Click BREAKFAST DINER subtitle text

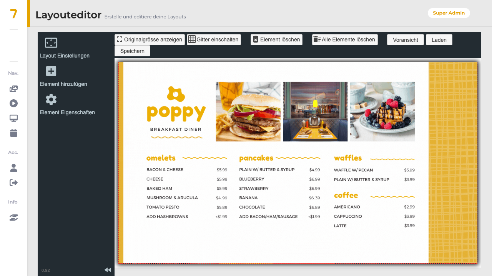(x=176, y=130)
